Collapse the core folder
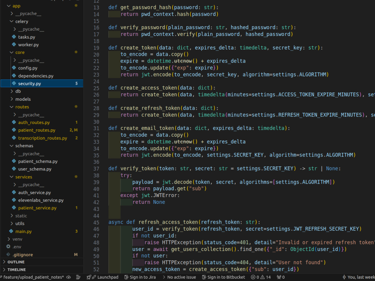This screenshot has height=281, width=375. tap(12, 52)
